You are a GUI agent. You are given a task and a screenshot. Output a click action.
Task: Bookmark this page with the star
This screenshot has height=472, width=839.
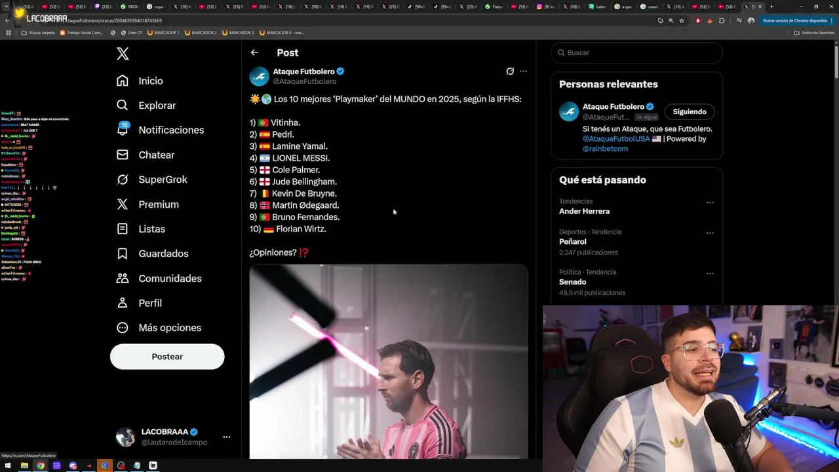682,20
